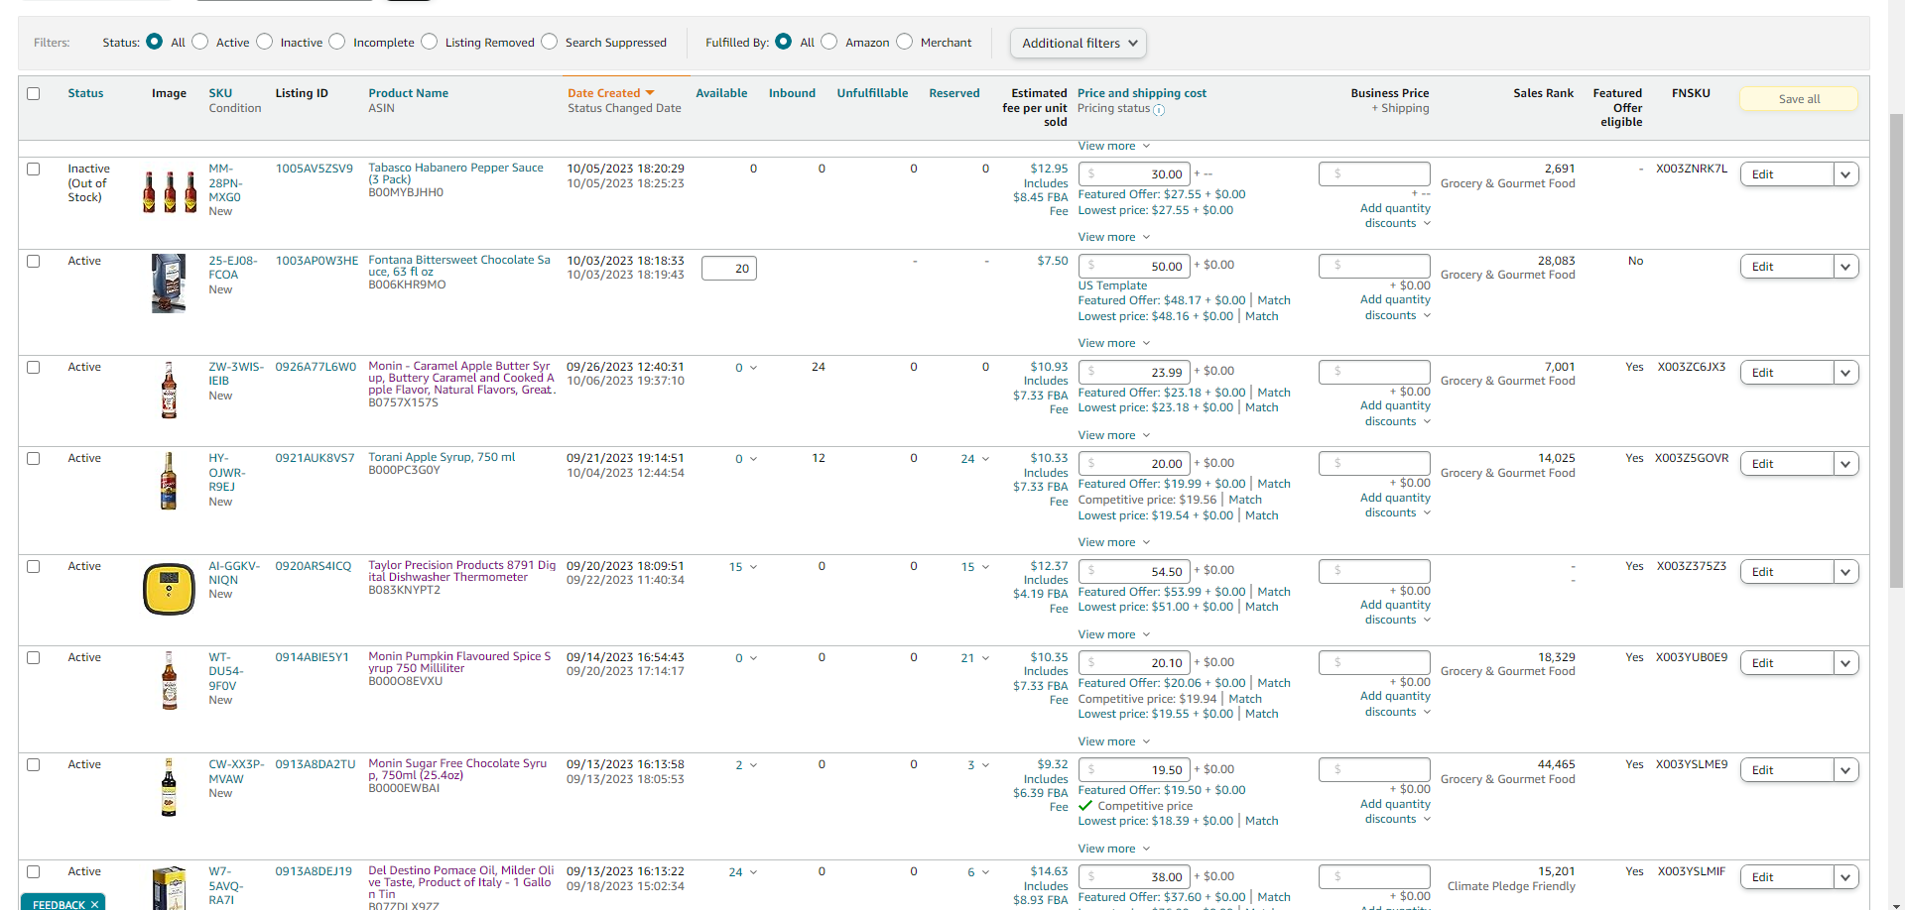Open the Edit dropdown arrow for Tabasco row
Image resolution: width=1905 pixels, height=910 pixels.
click(x=1845, y=174)
